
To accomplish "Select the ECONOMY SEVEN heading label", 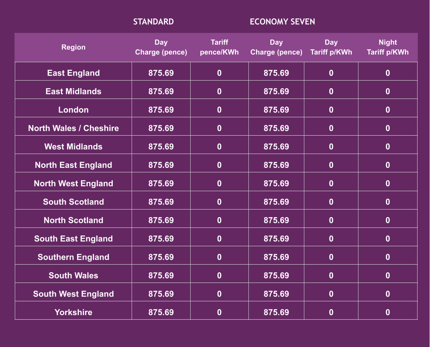I will click(x=282, y=21).
